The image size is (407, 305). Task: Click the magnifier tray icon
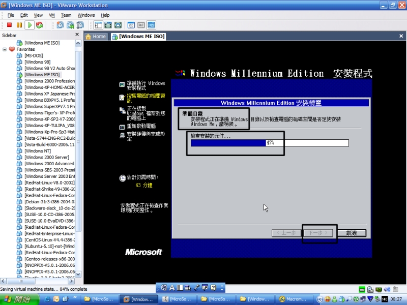pos(349,299)
